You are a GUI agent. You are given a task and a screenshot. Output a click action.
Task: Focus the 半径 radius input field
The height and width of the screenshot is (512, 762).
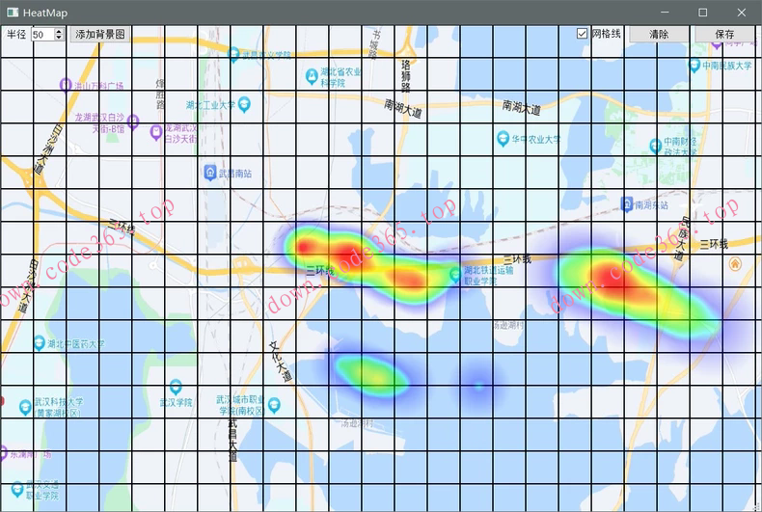[42, 35]
